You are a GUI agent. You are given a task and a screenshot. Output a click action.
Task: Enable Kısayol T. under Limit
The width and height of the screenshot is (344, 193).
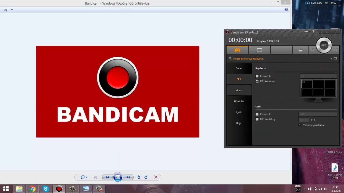tap(257, 114)
